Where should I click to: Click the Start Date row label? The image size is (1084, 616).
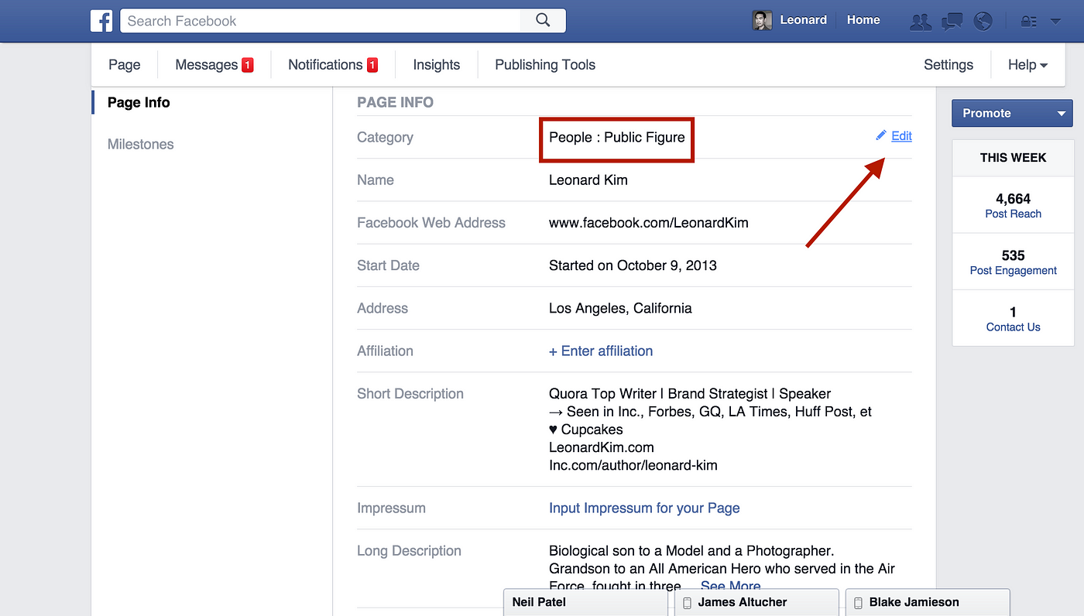[388, 265]
